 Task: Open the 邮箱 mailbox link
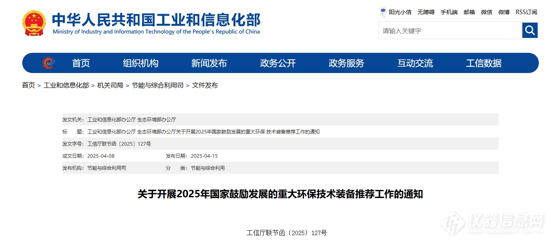tap(469, 12)
